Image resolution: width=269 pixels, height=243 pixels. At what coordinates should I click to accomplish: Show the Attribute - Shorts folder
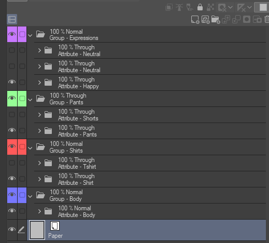tap(12, 114)
